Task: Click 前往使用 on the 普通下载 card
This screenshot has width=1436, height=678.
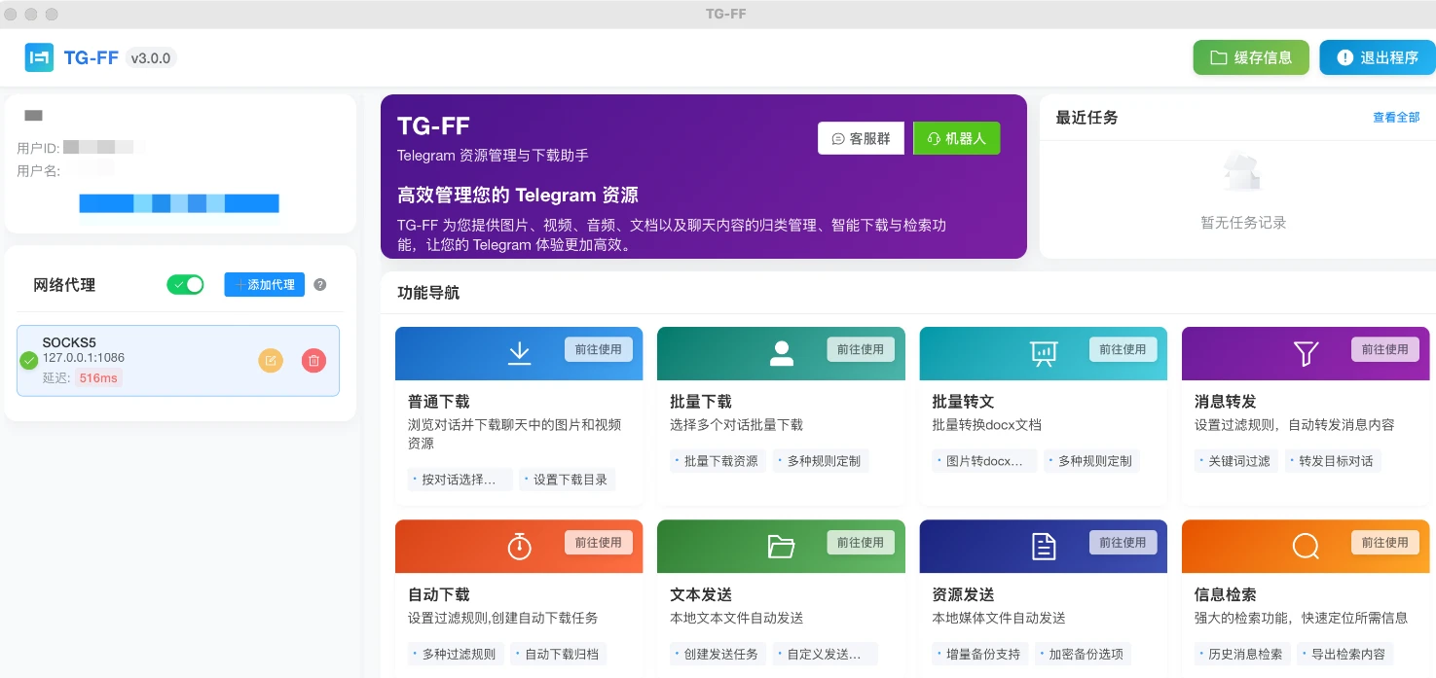Action: coord(599,349)
